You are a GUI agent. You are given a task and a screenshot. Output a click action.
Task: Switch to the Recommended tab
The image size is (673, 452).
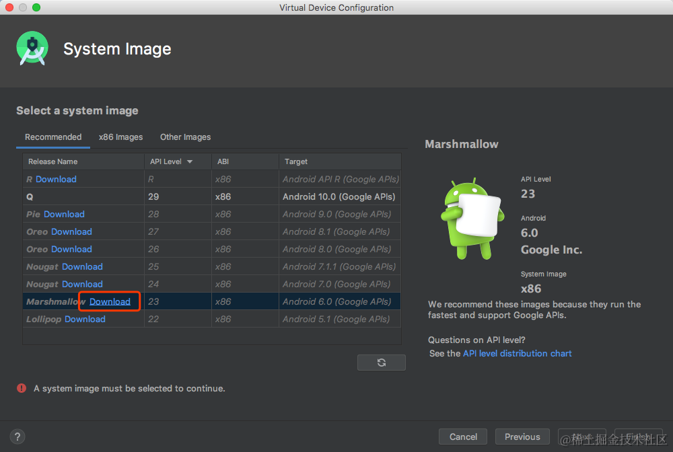tap(53, 137)
